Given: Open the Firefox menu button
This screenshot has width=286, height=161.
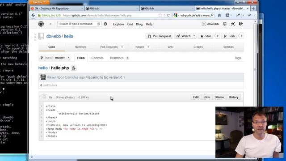Looking at the screenshot, I should (x=39, y=2).
